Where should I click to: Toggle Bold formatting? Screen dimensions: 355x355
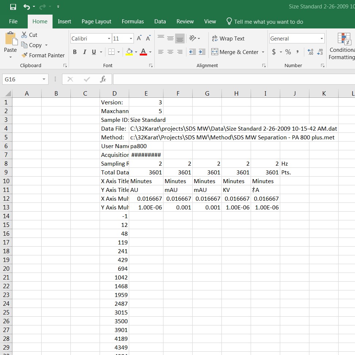click(x=75, y=52)
